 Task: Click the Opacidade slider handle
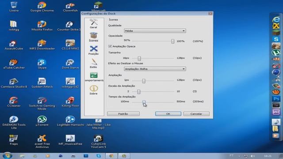(172, 41)
